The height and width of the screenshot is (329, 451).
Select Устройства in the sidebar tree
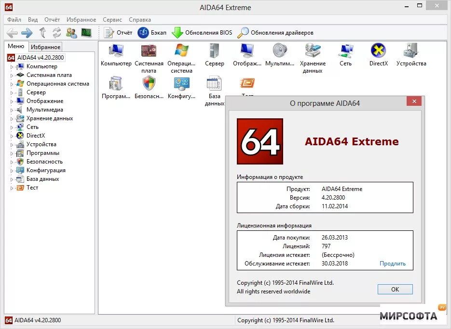pos(41,144)
